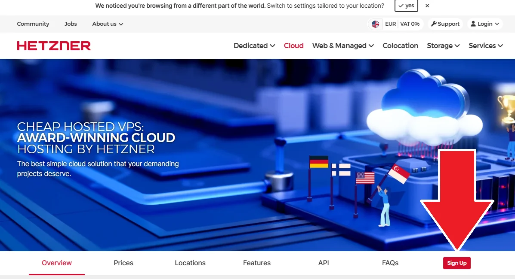Confirm location switch with the yes button
The image size is (515, 279).
(406, 6)
